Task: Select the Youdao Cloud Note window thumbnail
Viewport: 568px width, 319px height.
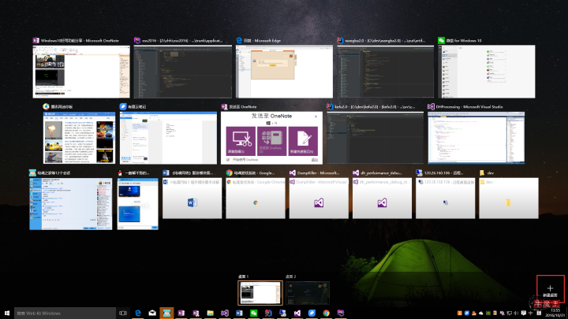Action: coord(168,137)
